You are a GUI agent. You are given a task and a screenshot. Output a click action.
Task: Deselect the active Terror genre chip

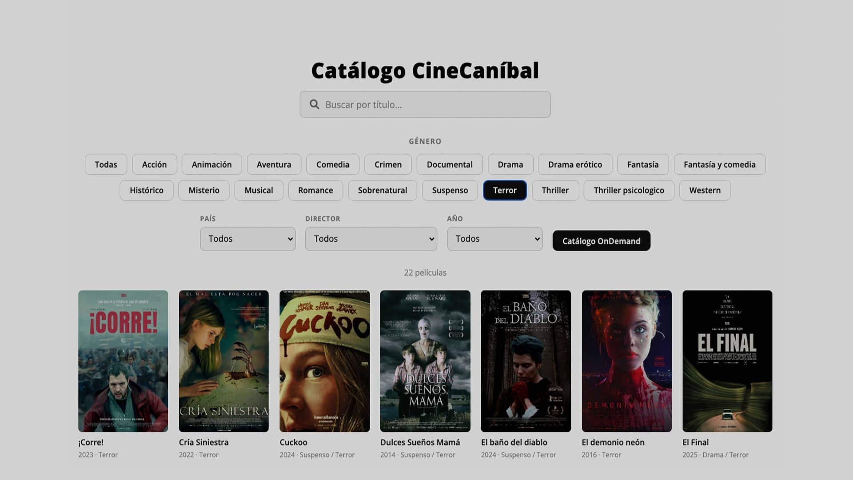pos(505,190)
